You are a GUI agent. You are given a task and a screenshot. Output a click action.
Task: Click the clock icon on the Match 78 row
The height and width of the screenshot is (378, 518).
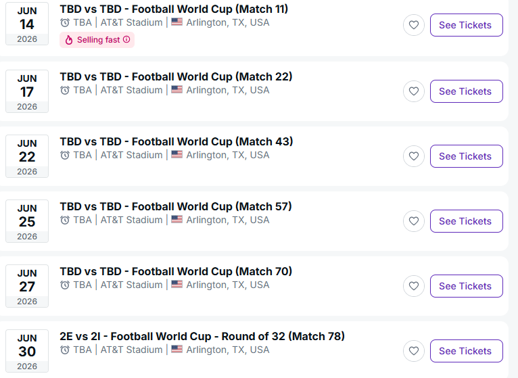(65, 350)
